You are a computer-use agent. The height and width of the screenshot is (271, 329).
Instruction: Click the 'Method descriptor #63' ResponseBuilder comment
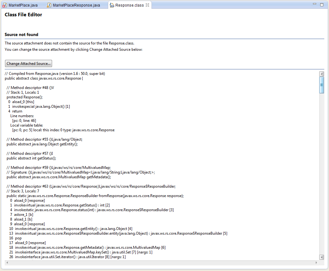tap(91, 186)
